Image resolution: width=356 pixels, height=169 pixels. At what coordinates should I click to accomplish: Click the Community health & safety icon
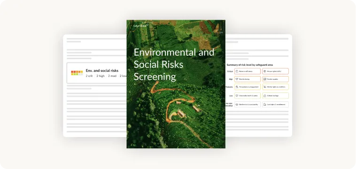(237, 96)
